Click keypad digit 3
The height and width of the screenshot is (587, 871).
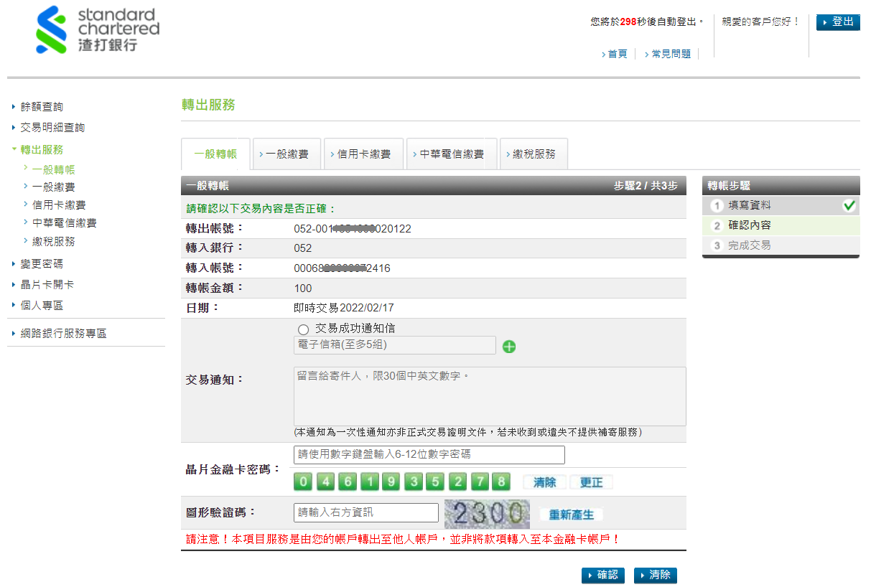413,482
